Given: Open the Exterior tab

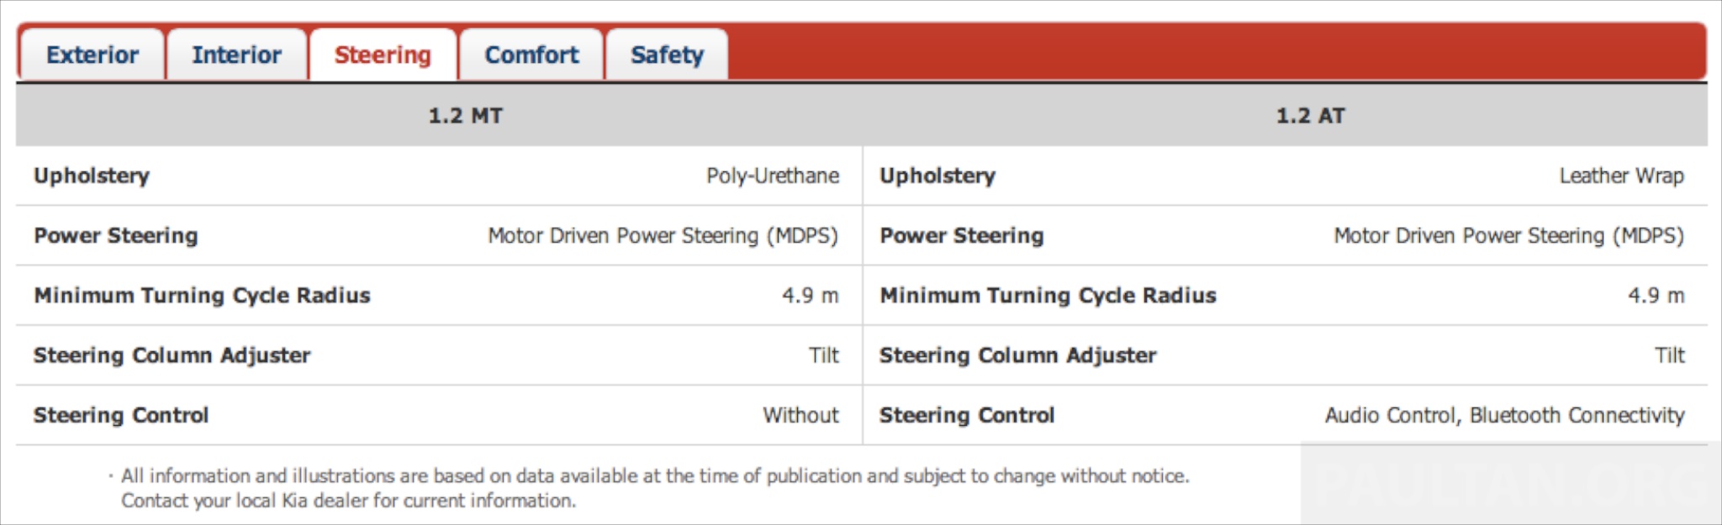Looking at the screenshot, I should click(92, 55).
